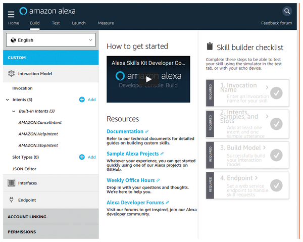Screen dimensions: 303x242
Task: Click the Intents, Samples, and Slots checkmark circle
Action: [x=276, y=124]
